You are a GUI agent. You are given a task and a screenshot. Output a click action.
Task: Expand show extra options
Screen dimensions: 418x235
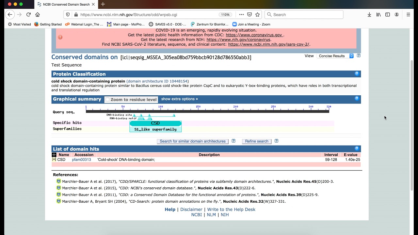coord(179,99)
